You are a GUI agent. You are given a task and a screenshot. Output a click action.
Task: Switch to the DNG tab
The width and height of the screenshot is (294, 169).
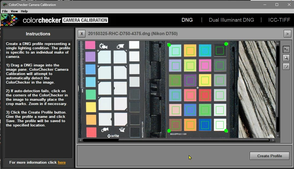pos(187,20)
